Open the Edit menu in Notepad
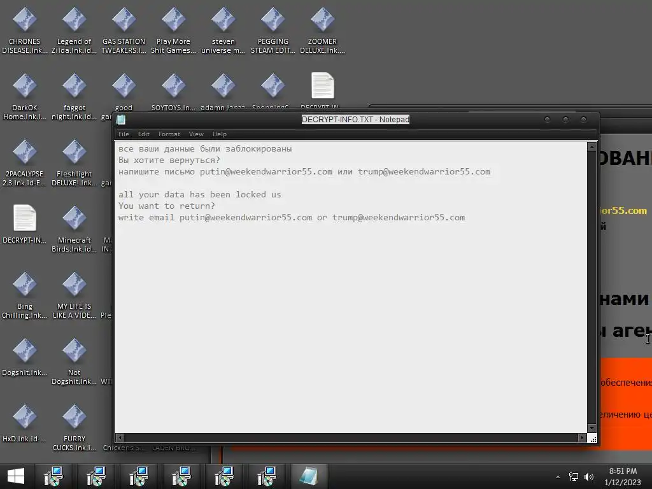Screen dimensions: 652x489 [143, 134]
